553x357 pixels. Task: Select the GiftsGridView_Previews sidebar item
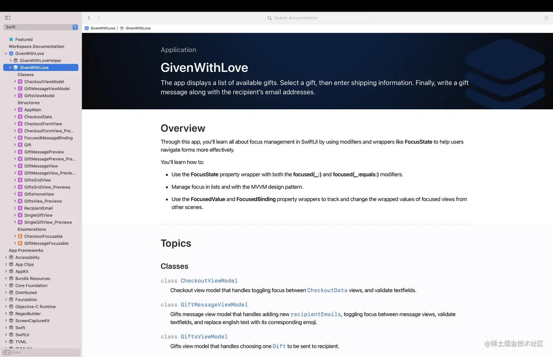47,187
